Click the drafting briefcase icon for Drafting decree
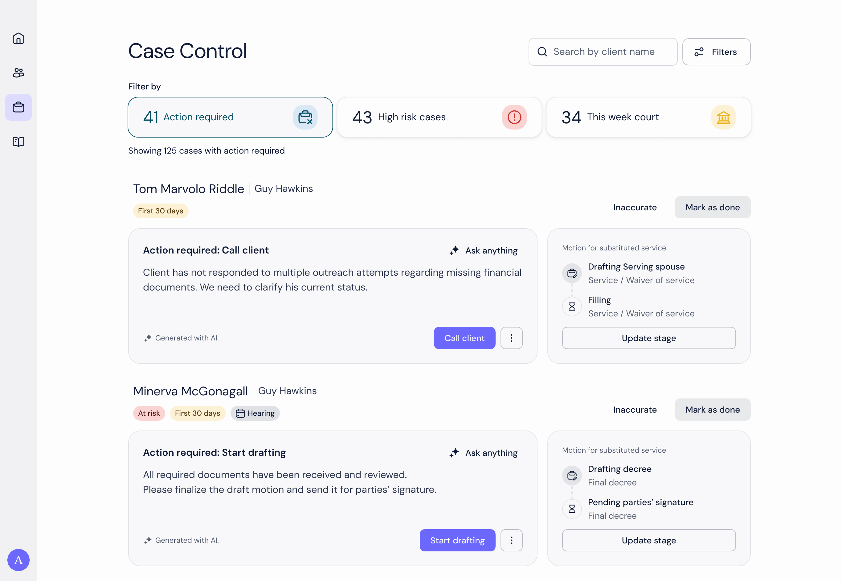842x581 pixels. click(572, 476)
